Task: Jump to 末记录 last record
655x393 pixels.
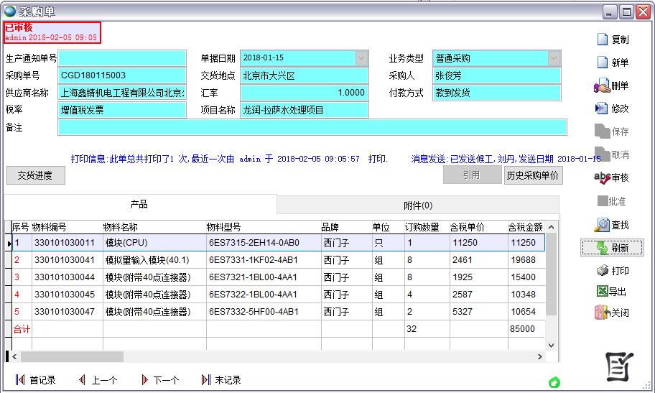Action: [221, 380]
